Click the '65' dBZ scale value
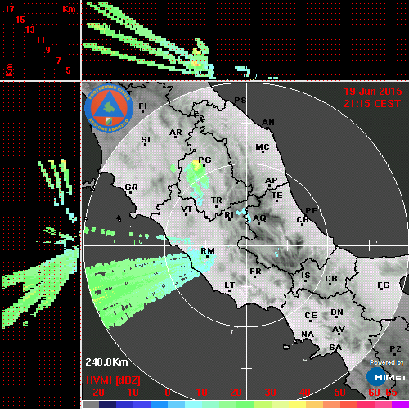The height and width of the screenshot is (409, 409). [392, 393]
